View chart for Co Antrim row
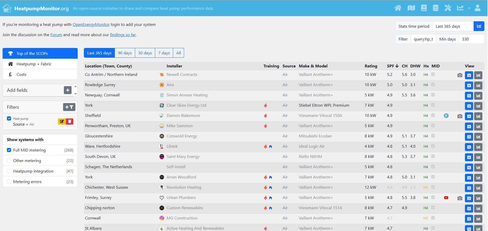488x231 pixels. pos(478,75)
